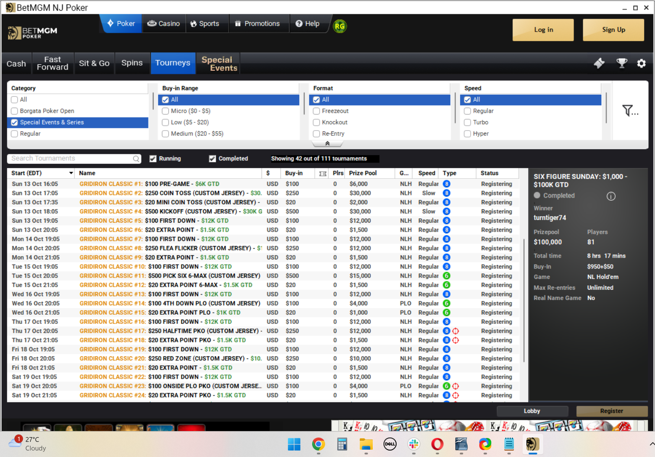Open File Explorer from the taskbar
The height and width of the screenshot is (457, 655).
366,444
